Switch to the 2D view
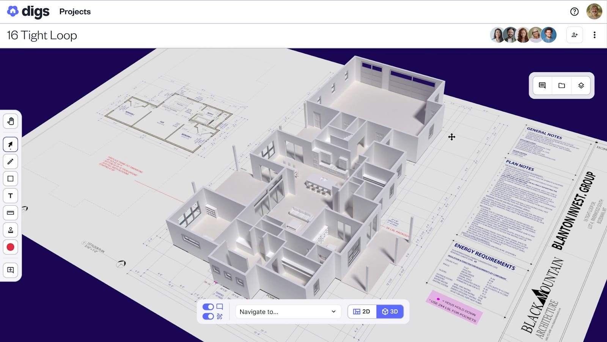 [362, 312]
